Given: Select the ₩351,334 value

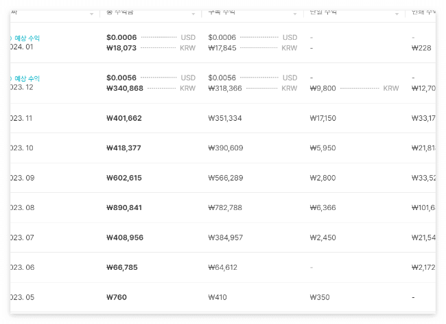Looking at the screenshot, I should pyautogui.click(x=225, y=118).
